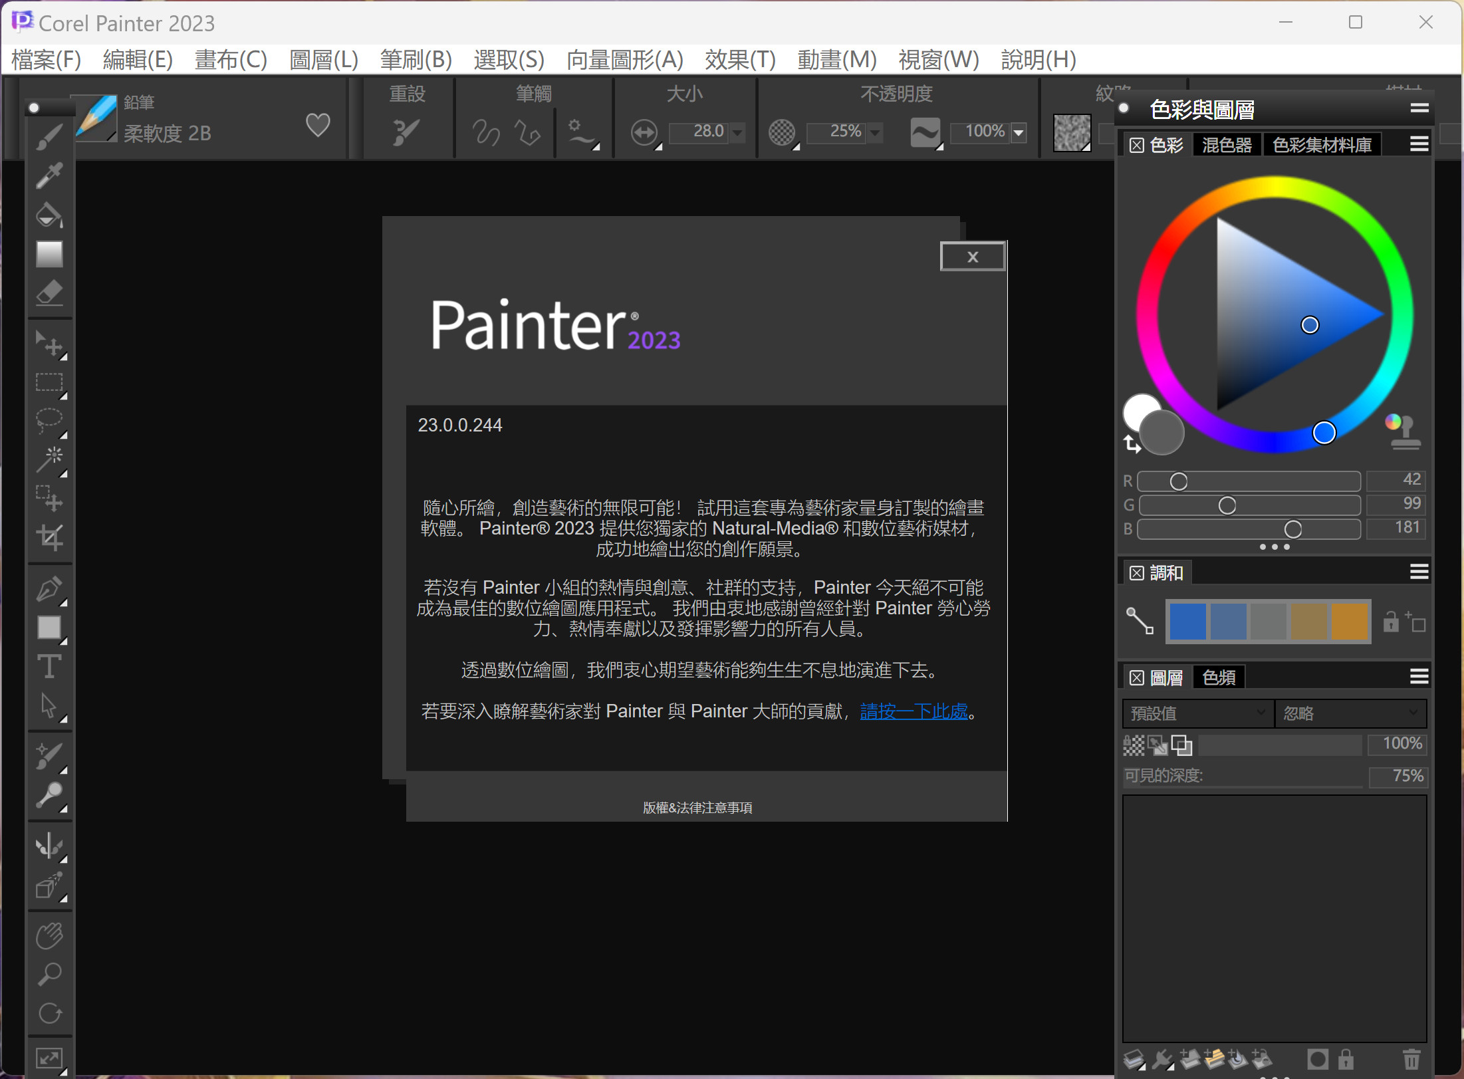Image resolution: width=1464 pixels, height=1079 pixels.
Task: Select the Grabber hand tool
Action: [49, 936]
